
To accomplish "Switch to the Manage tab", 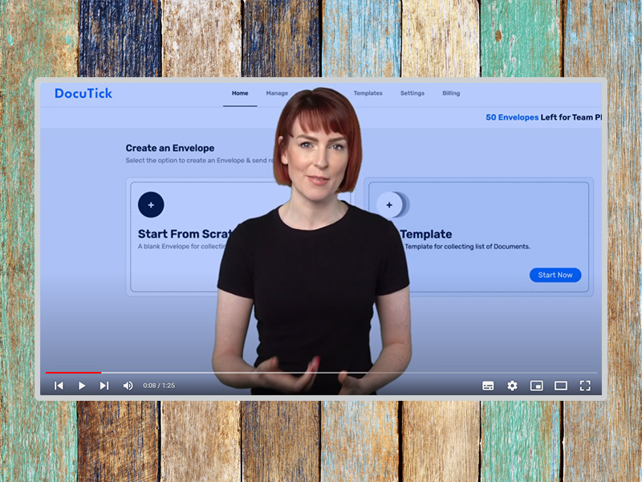I will pyautogui.click(x=277, y=93).
